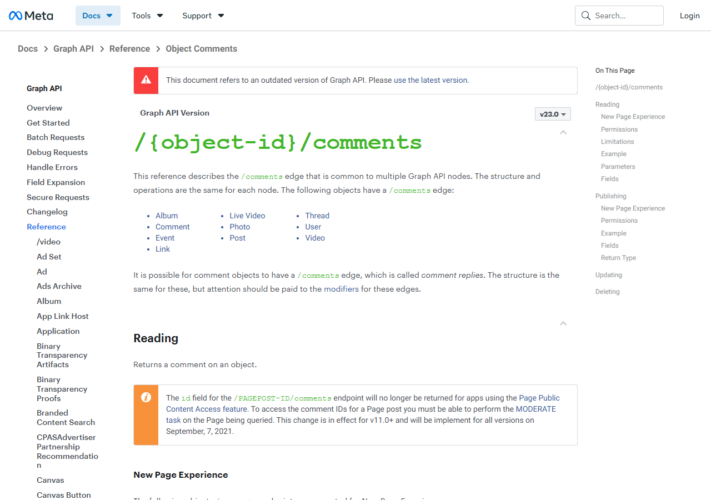Open the Support dropdown menu
This screenshot has height=500, width=711.
[203, 16]
